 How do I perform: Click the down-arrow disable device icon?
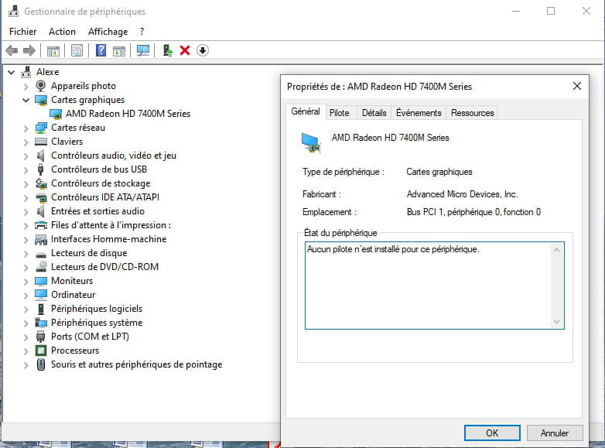tap(203, 50)
